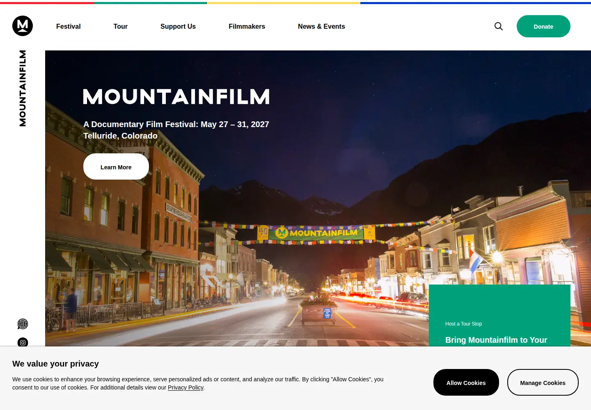Click the MOUNTAINFILM hero title
Viewport: 591px width, 410px height.
[176, 97]
